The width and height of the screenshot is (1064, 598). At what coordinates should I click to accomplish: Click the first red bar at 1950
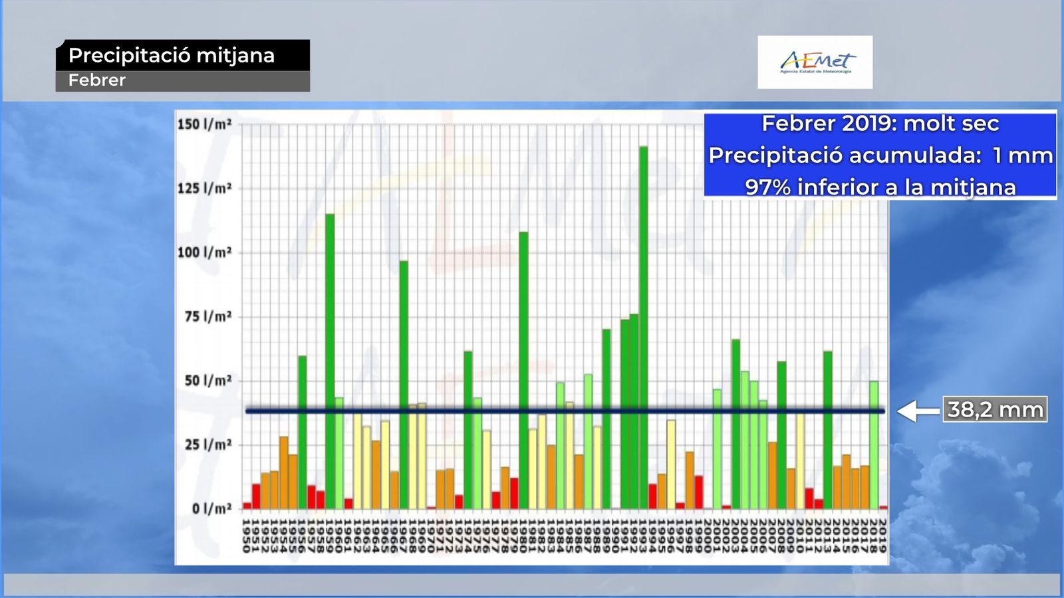pos(247,506)
